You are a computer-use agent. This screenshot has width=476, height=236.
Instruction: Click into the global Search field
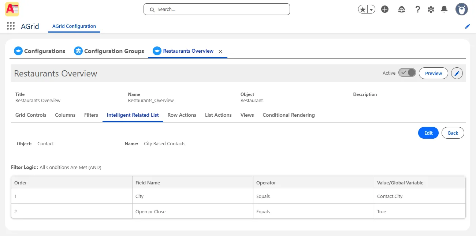(217, 9)
